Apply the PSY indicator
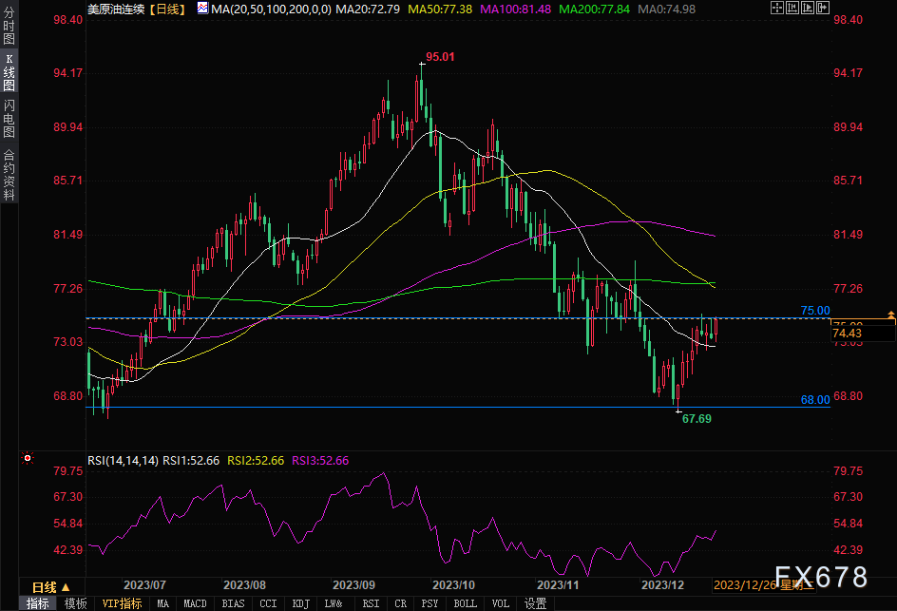The image size is (897, 611). [x=429, y=603]
